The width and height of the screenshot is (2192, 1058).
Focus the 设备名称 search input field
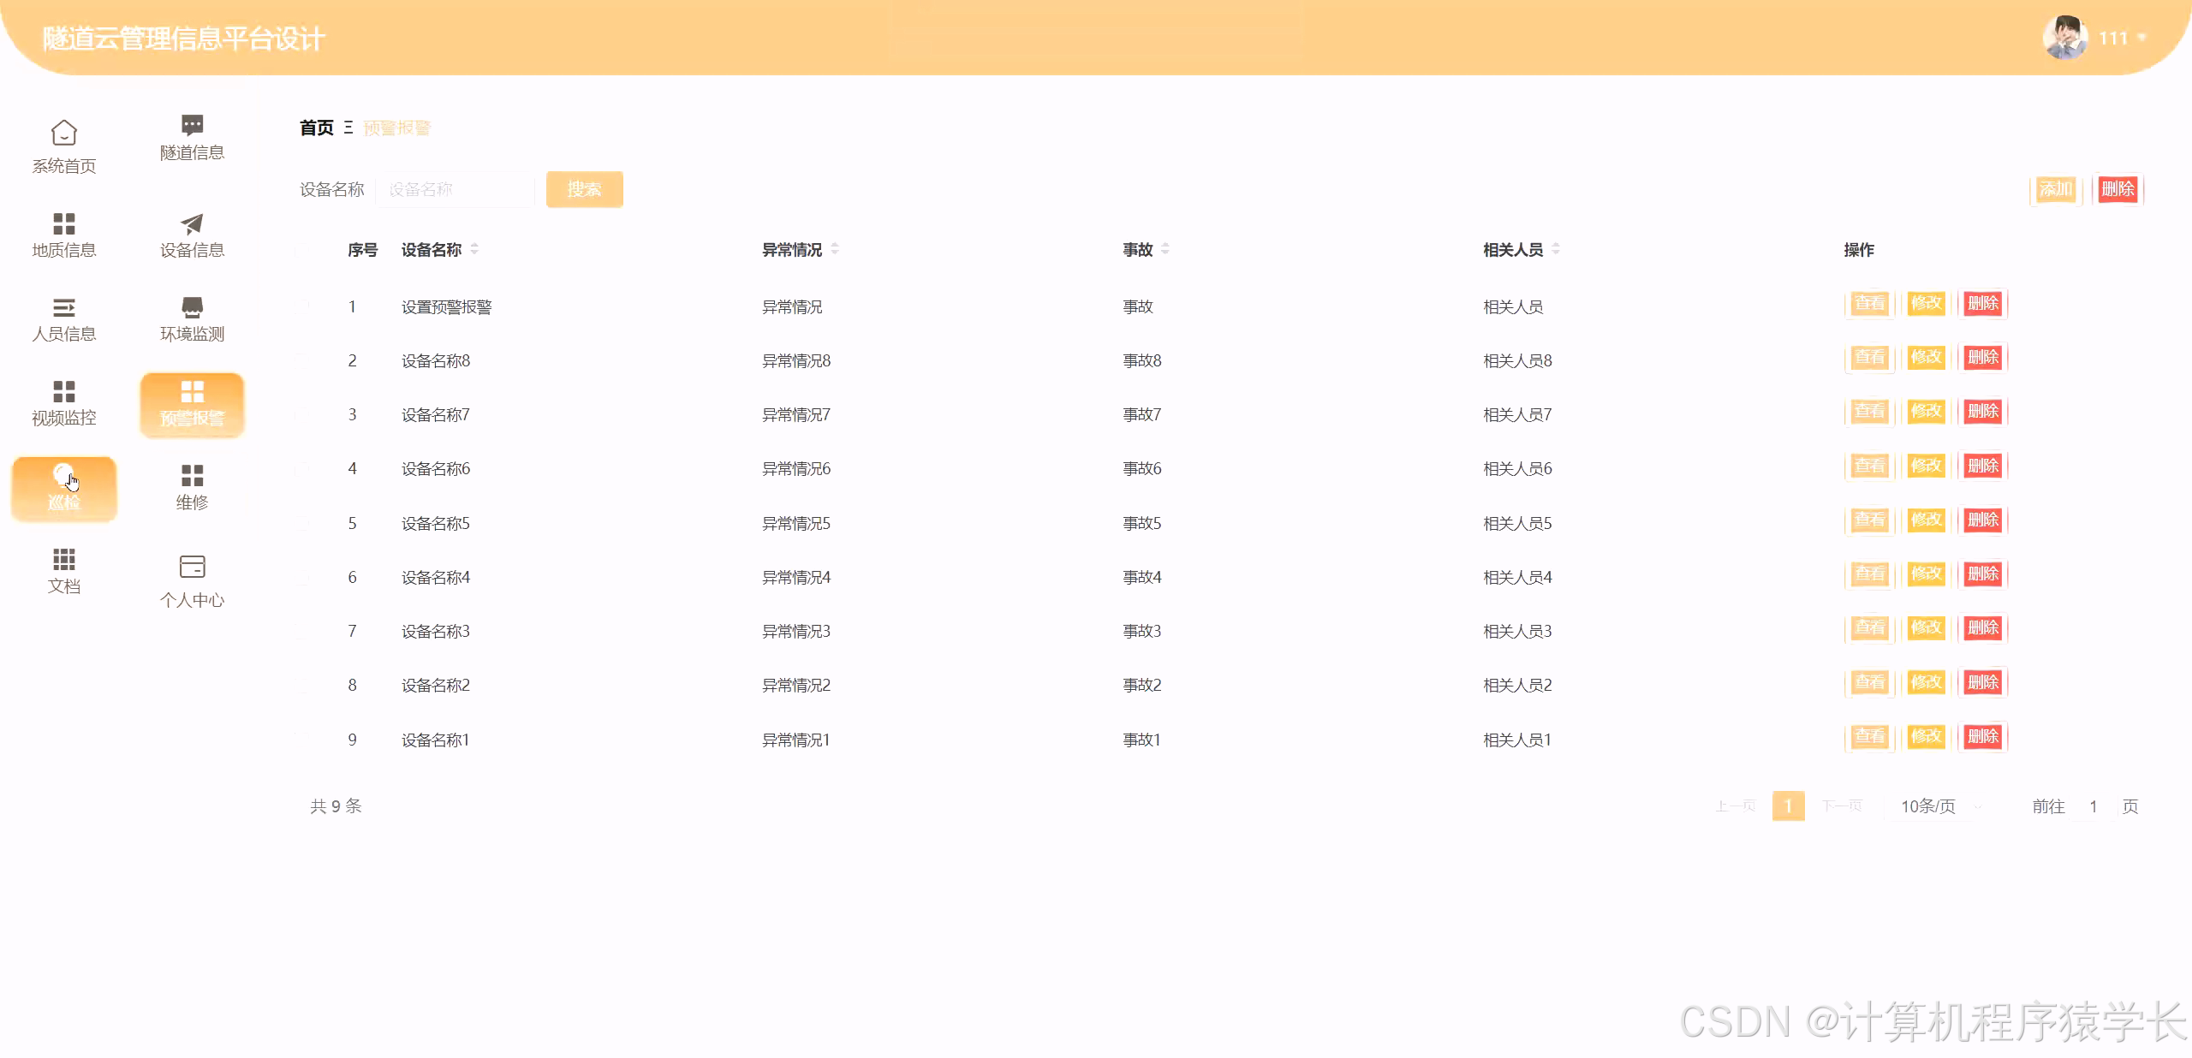click(x=456, y=189)
